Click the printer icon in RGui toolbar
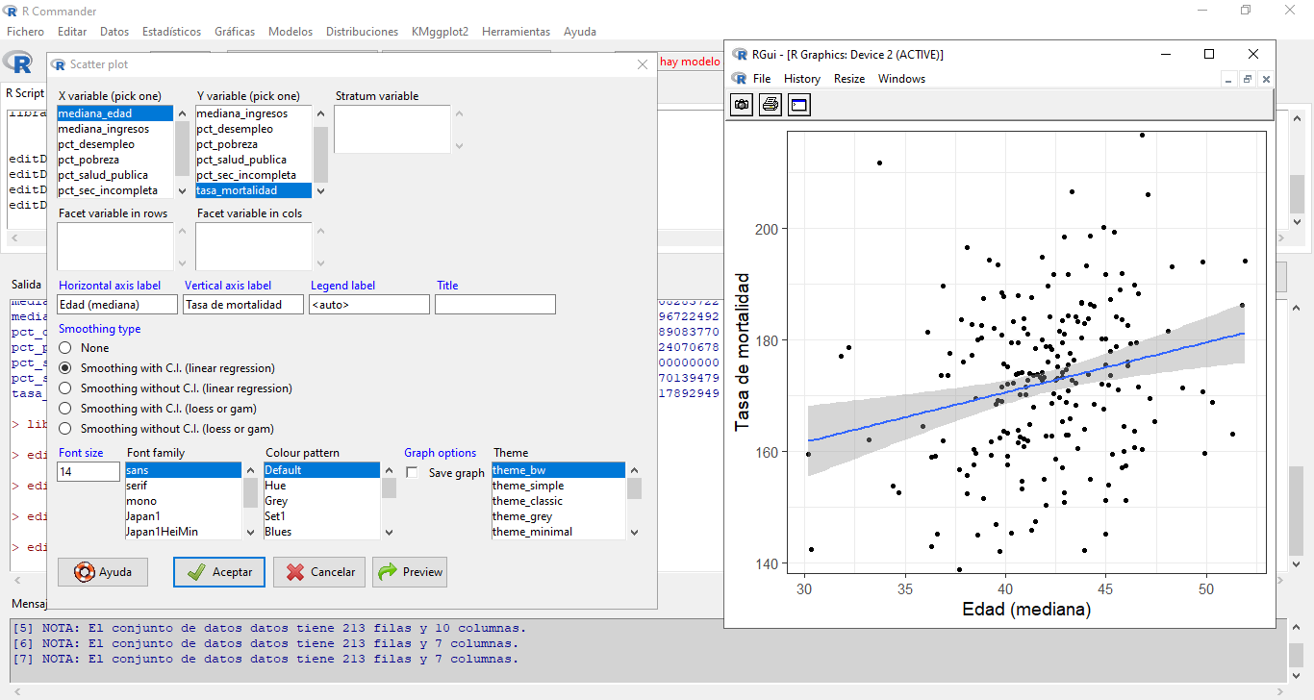This screenshot has width=1314, height=700. tap(771, 105)
